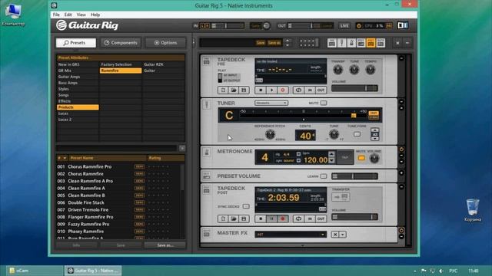The width and height of the screenshot is (492, 276).
Task: Toggle the Tuner Mute checkbox
Action: tap(324, 103)
